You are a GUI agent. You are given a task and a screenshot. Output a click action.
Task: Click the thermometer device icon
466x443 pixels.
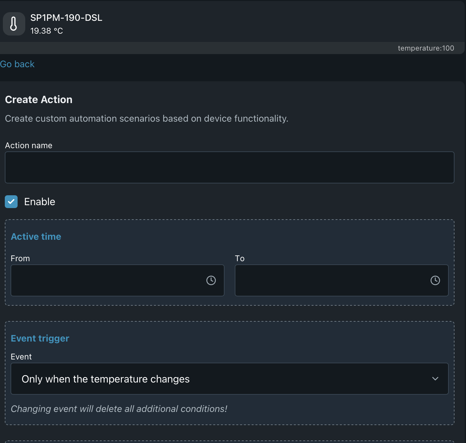tap(14, 24)
